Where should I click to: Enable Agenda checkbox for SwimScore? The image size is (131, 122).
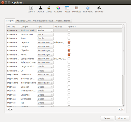[69, 99]
